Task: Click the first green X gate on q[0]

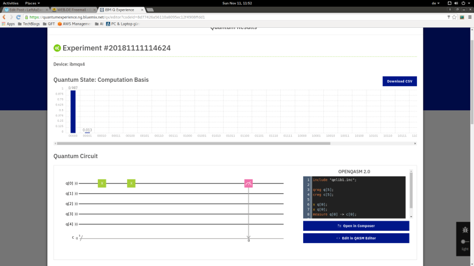Action: [x=102, y=183]
